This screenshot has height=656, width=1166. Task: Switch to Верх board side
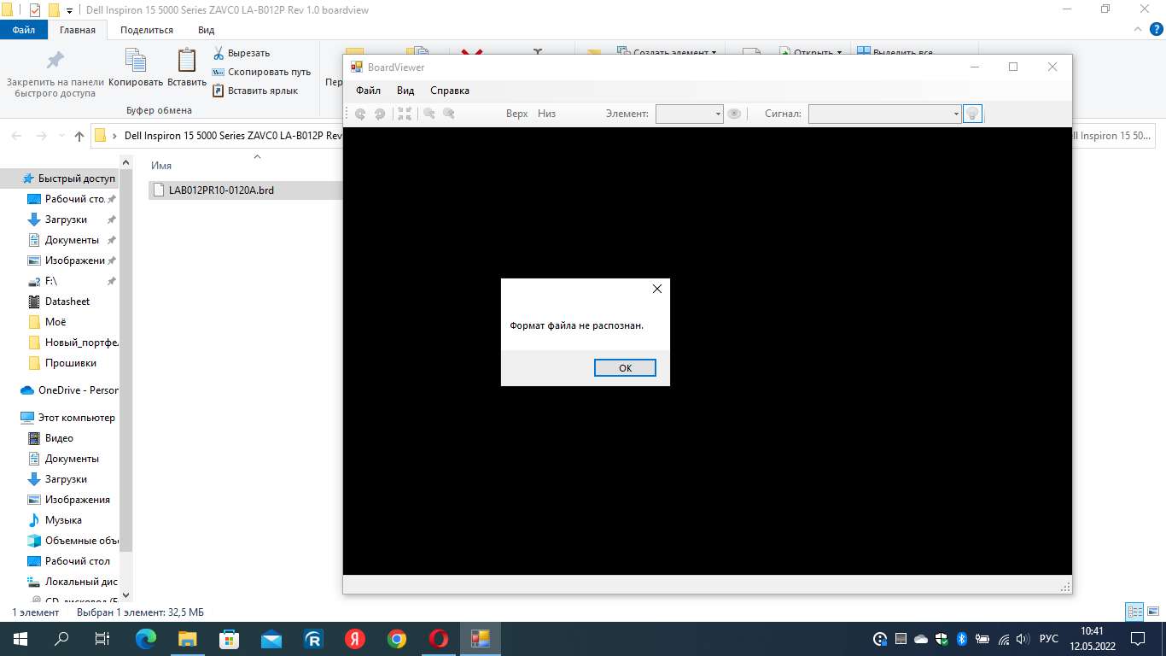pyautogui.click(x=516, y=114)
